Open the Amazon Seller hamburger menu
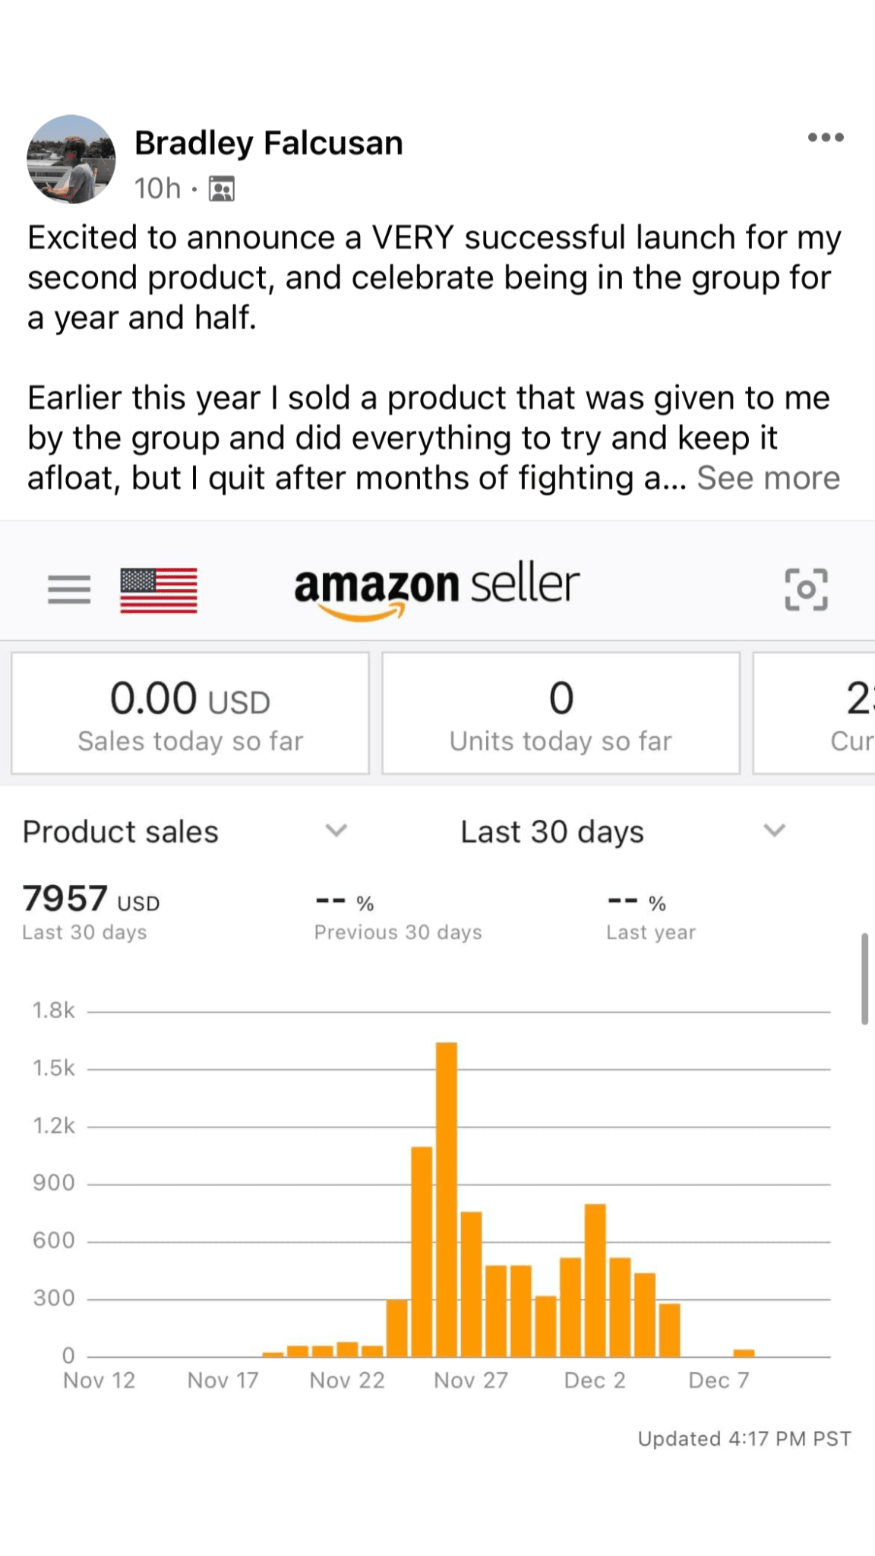 click(x=69, y=590)
